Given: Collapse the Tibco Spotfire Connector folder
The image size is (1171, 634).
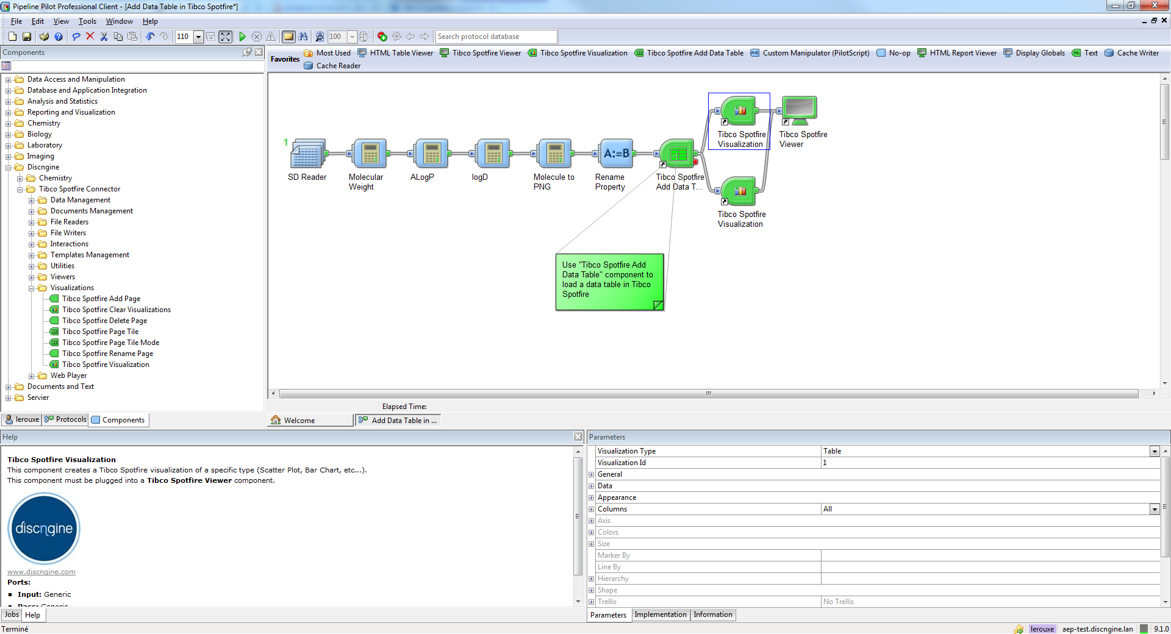Looking at the screenshot, I should pyautogui.click(x=20, y=190).
